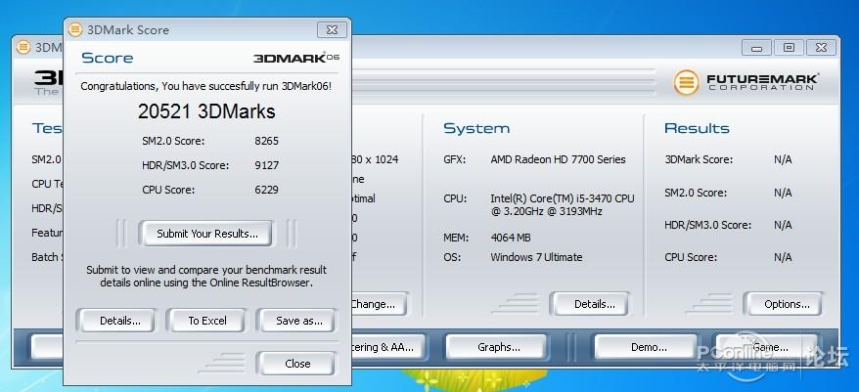The height and width of the screenshot is (392, 859).
Task: Click AMD Radeon HD 7700 Series text
Action: [x=558, y=159]
